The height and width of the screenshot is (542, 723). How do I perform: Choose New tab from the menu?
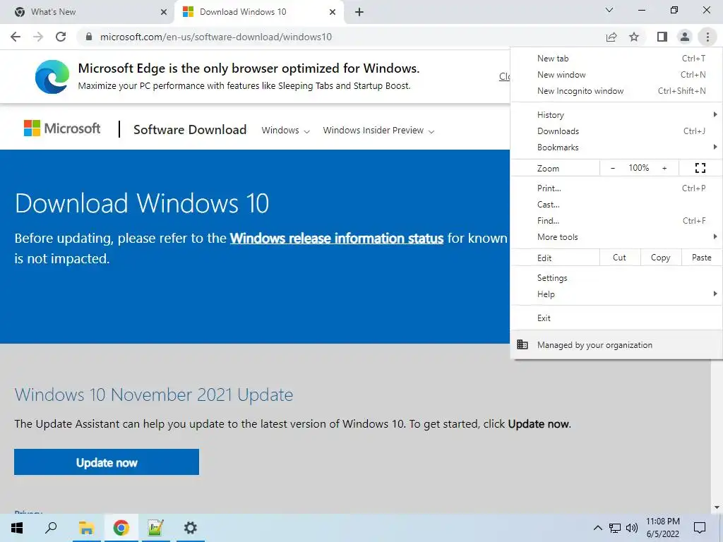pos(616,59)
